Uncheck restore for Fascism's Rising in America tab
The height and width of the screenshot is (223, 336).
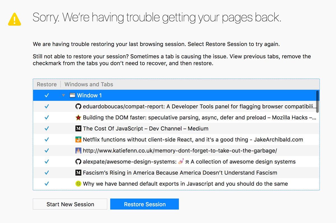[47, 173]
